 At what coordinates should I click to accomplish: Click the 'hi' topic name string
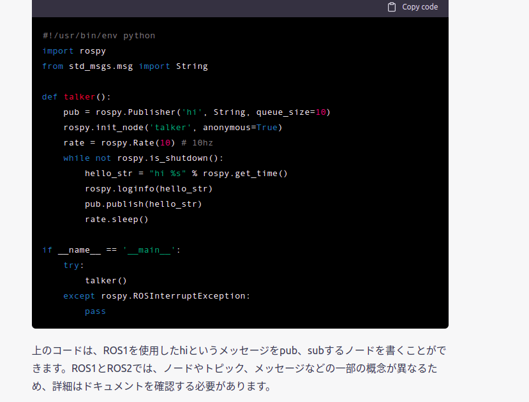[x=192, y=112]
